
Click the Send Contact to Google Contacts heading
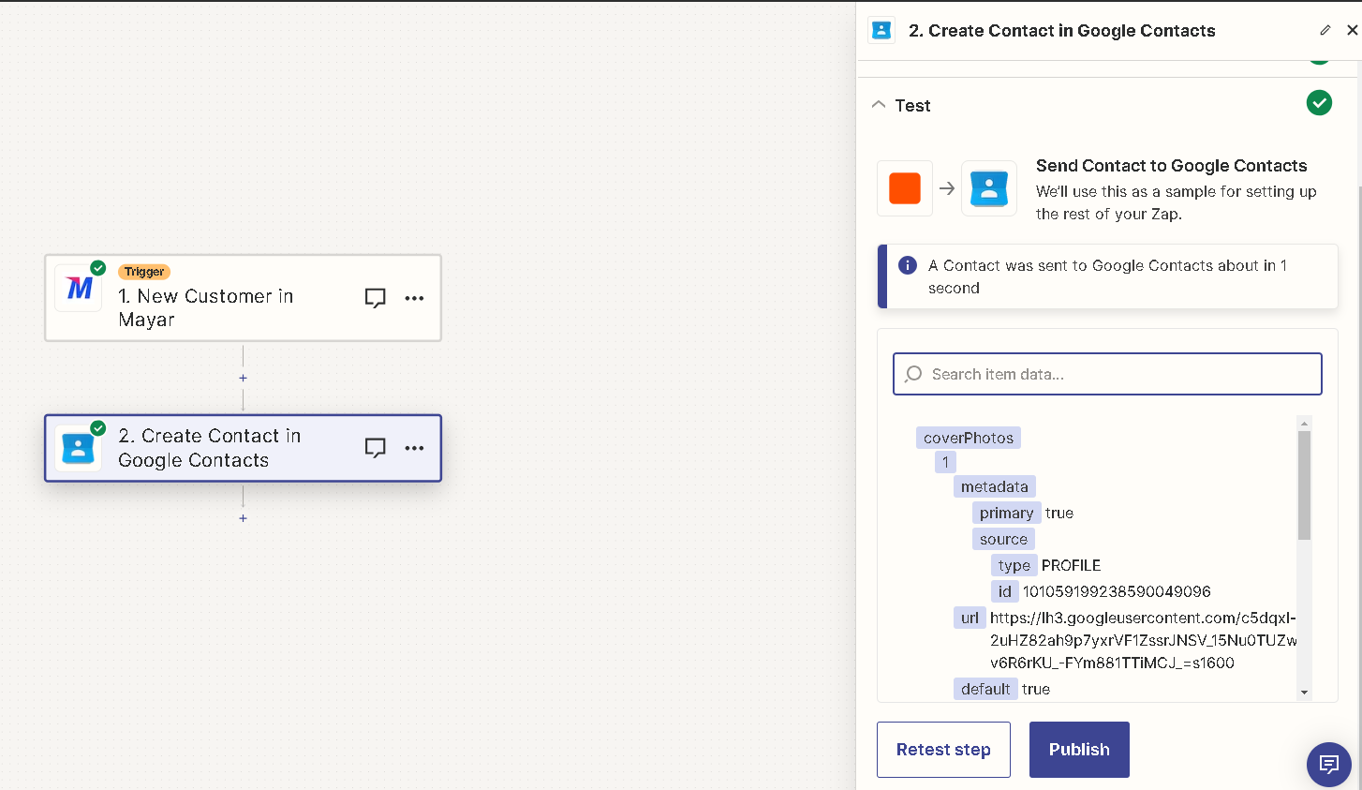pyautogui.click(x=1171, y=166)
